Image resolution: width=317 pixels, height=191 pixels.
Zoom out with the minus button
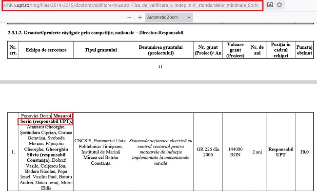129,18
